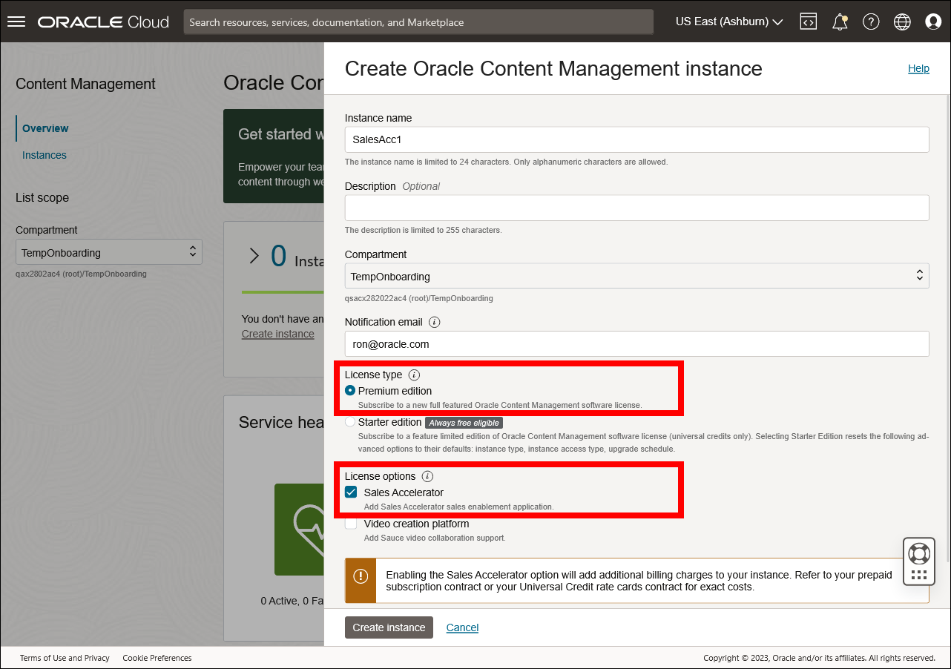
Task: Click the Notification email info icon
Action: click(434, 322)
